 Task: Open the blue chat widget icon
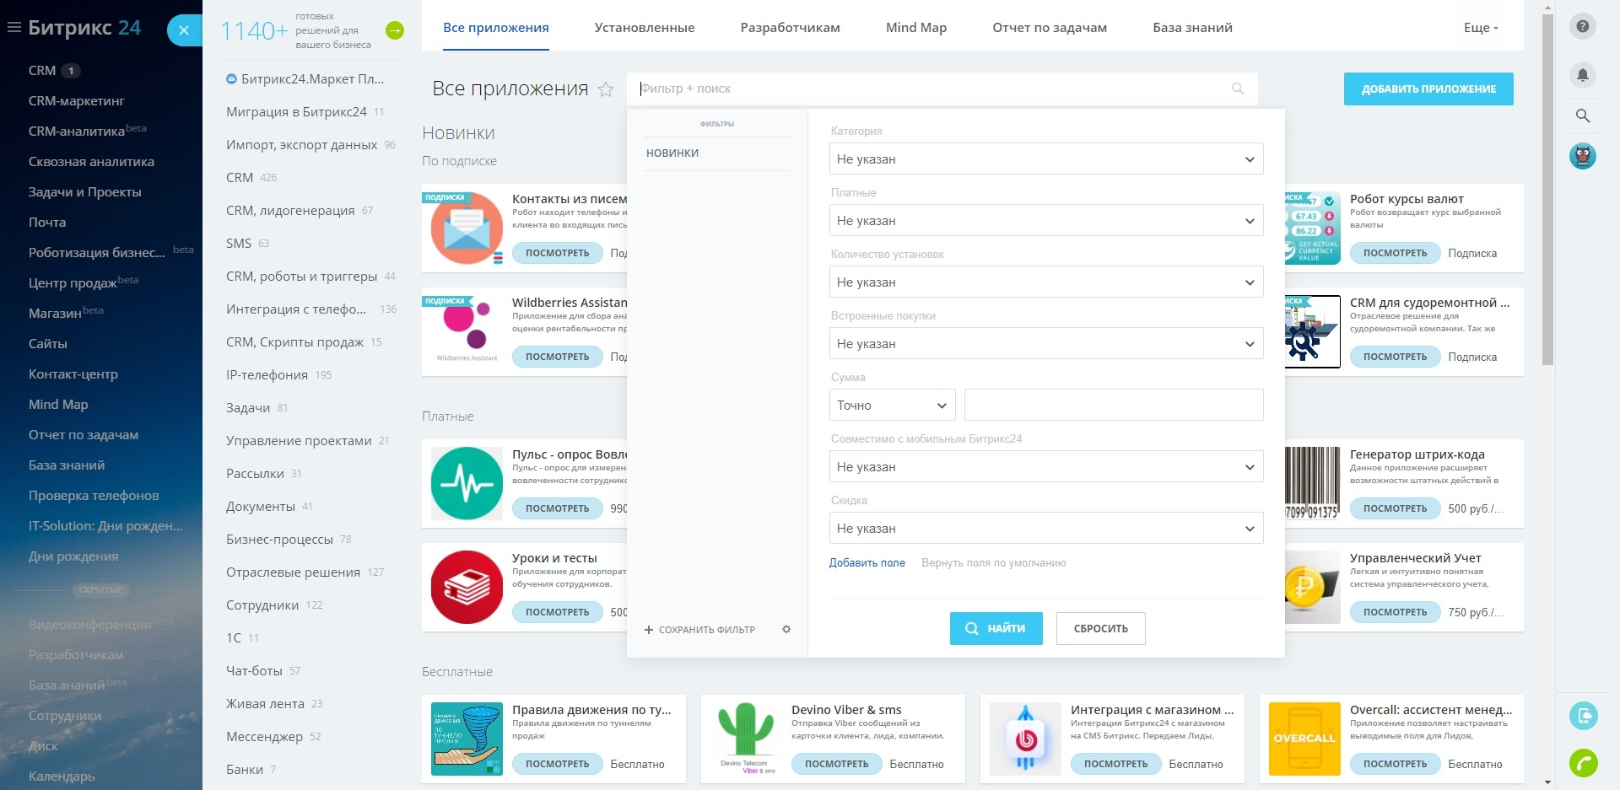coord(1583,716)
